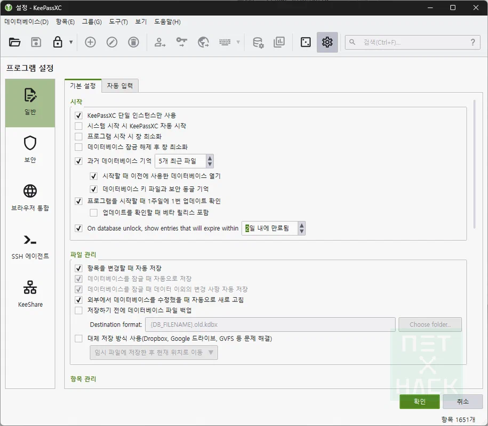Copy password key icon
Viewport: 488px width, 426px height.
pos(182,42)
